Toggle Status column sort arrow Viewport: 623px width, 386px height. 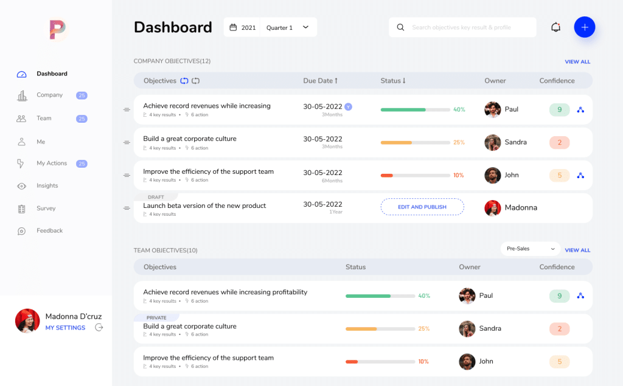coord(402,80)
